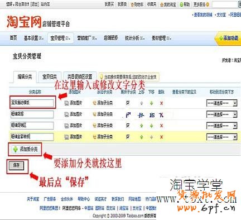Viewport: 241px width, 220px height.
Task: Click 添加图片 icon in first category row
Action: 66,103
